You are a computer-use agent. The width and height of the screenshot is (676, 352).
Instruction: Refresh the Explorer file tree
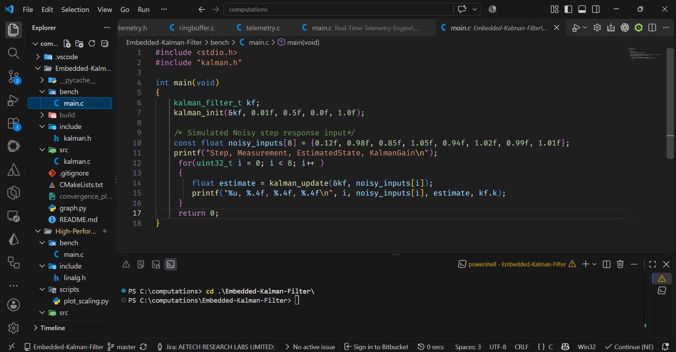click(92, 43)
